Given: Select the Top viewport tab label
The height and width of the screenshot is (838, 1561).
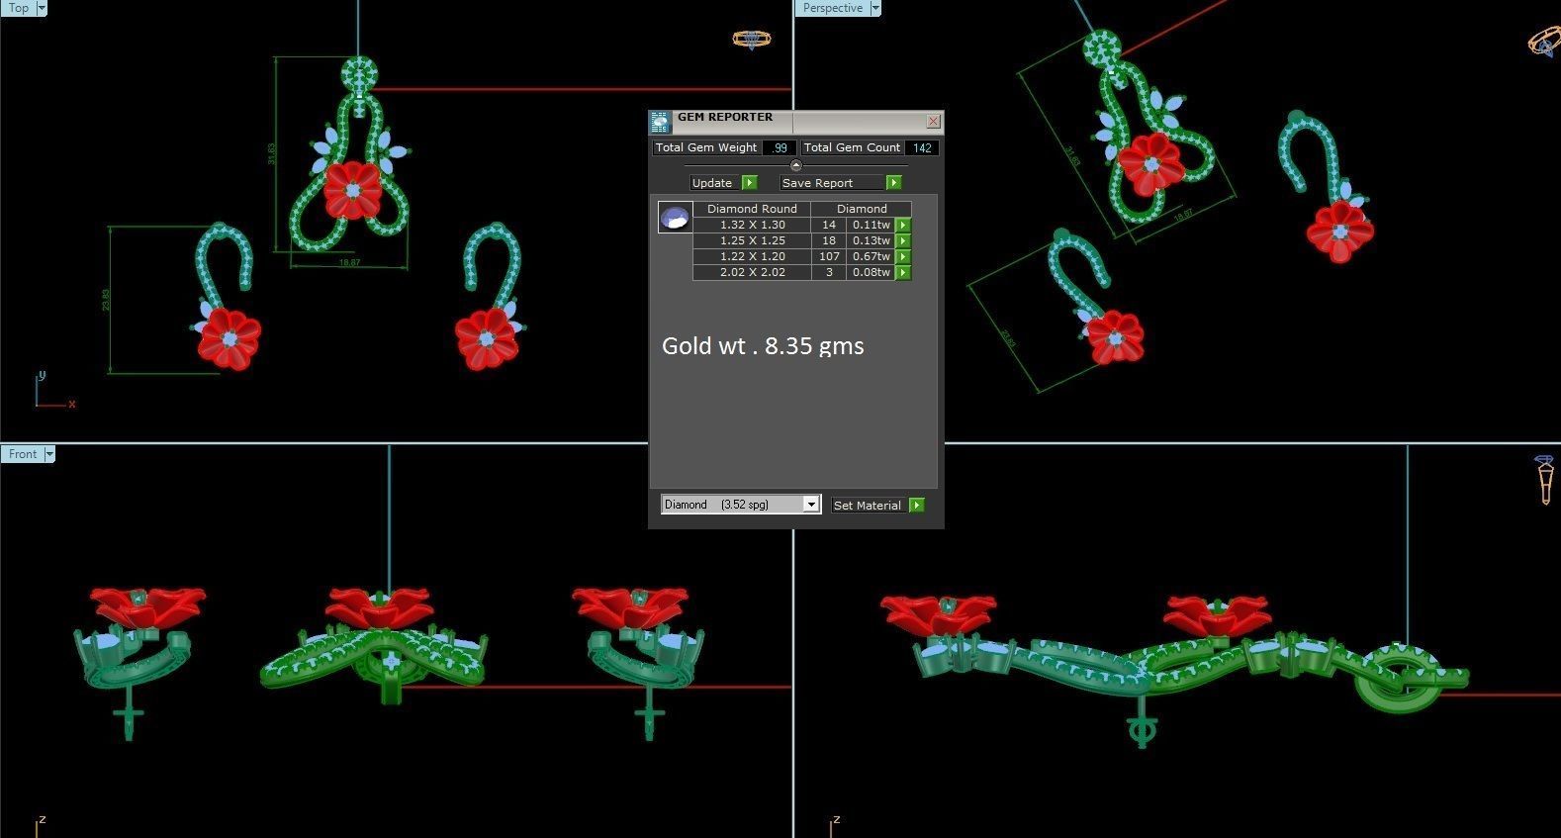Looking at the screenshot, I should click(x=19, y=8).
